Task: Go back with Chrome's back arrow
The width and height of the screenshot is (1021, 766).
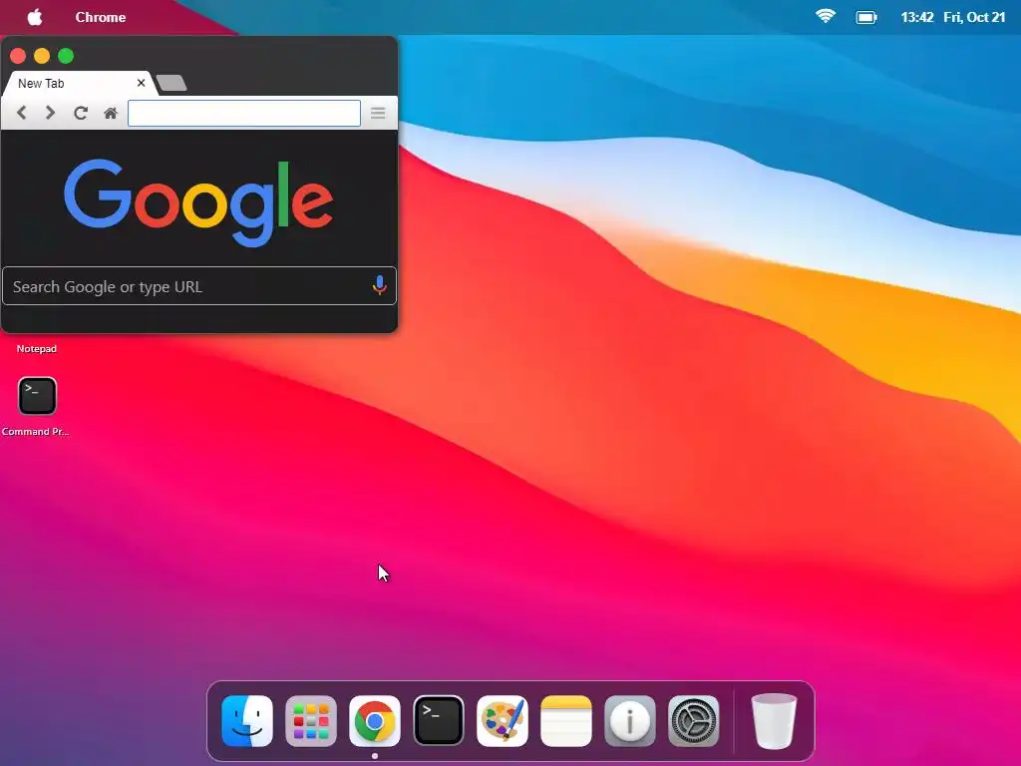Action: point(22,113)
